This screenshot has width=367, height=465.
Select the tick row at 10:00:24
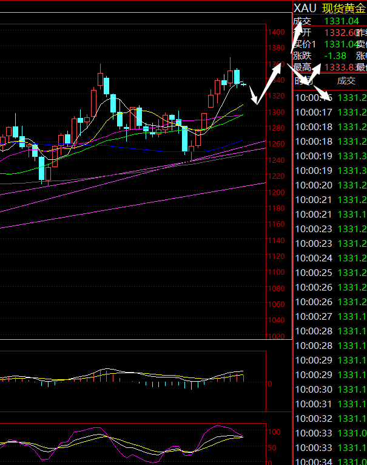coord(331,258)
